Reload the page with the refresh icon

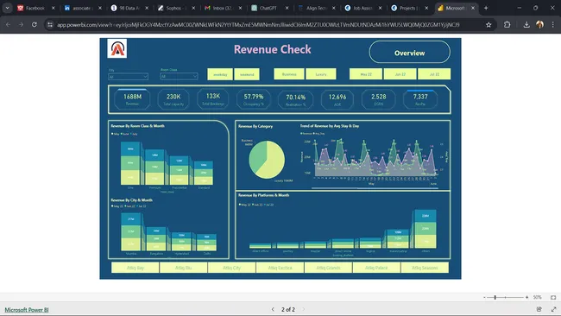[35, 25]
